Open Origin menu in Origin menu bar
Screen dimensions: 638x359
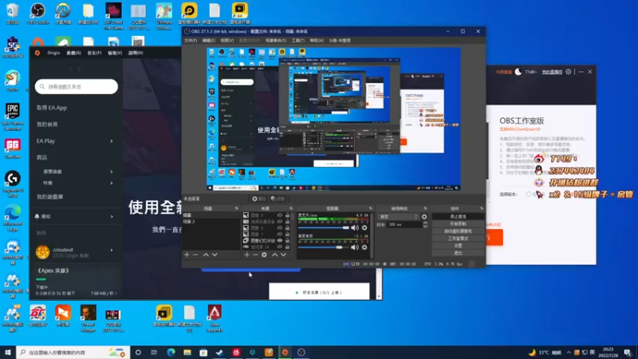pos(53,53)
